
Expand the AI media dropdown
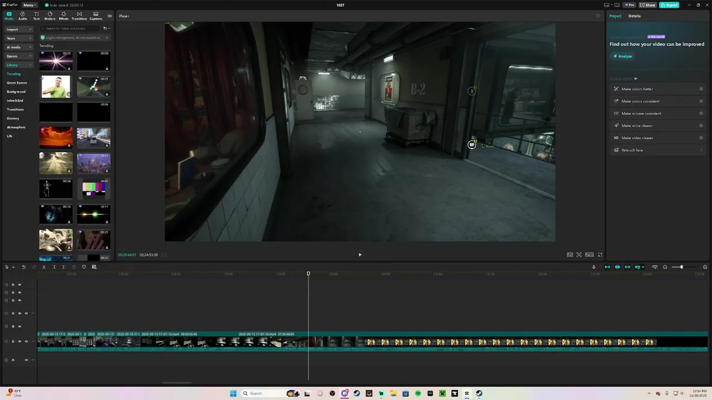click(x=19, y=47)
